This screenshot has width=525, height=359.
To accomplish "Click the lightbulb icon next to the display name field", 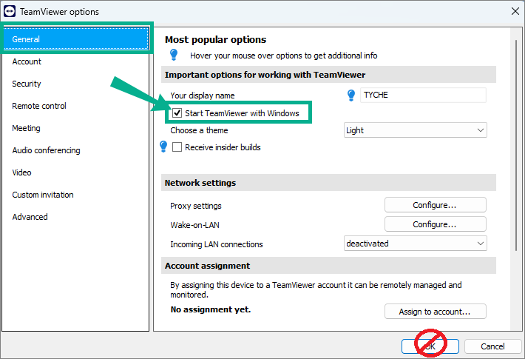I will [351, 95].
